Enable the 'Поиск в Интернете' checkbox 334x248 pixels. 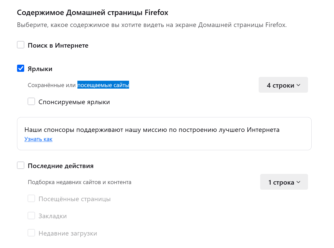[x=21, y=45]
